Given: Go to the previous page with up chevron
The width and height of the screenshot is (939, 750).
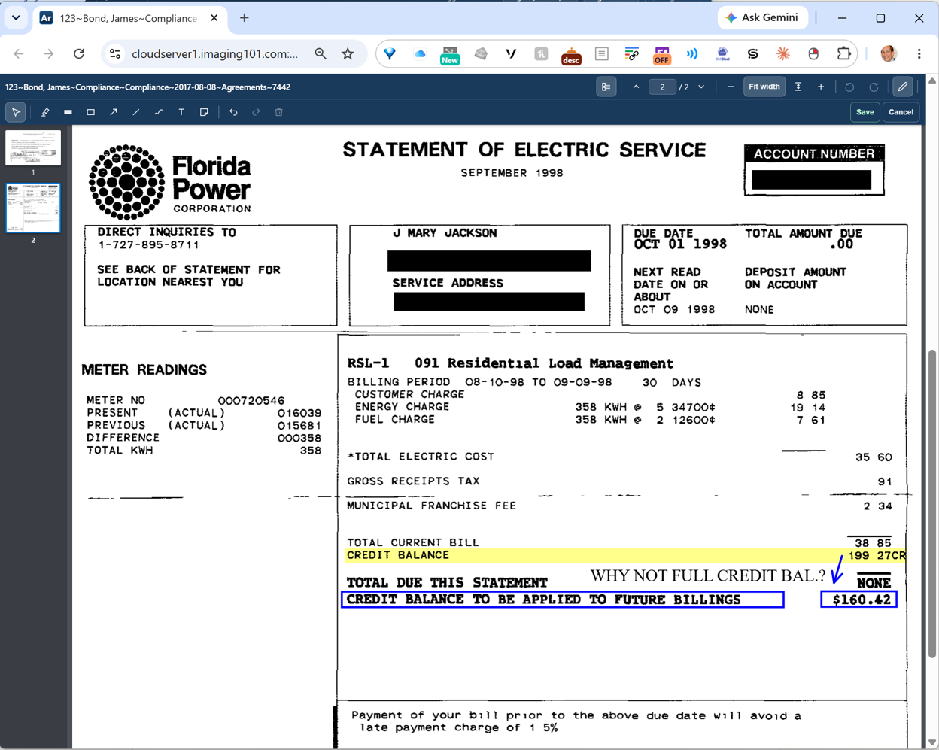Looking at the screenshot, I should (x=636, y=87).
